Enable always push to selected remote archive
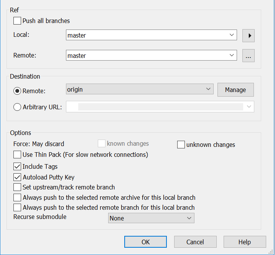The image size is (275, 255). tap(17, 197)
